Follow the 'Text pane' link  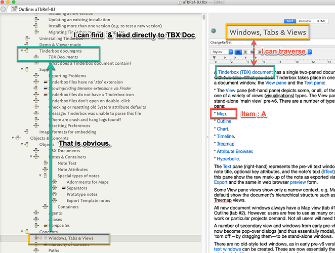pos(314,83)
